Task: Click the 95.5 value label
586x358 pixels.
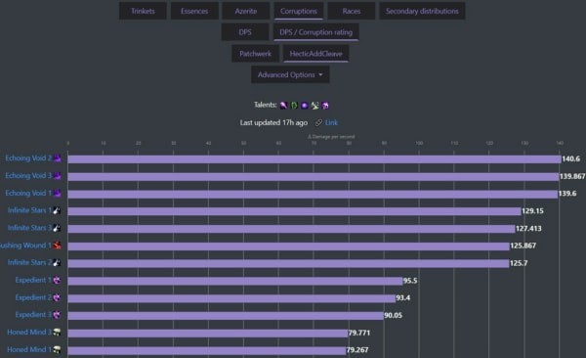Action: pos(410,281)
